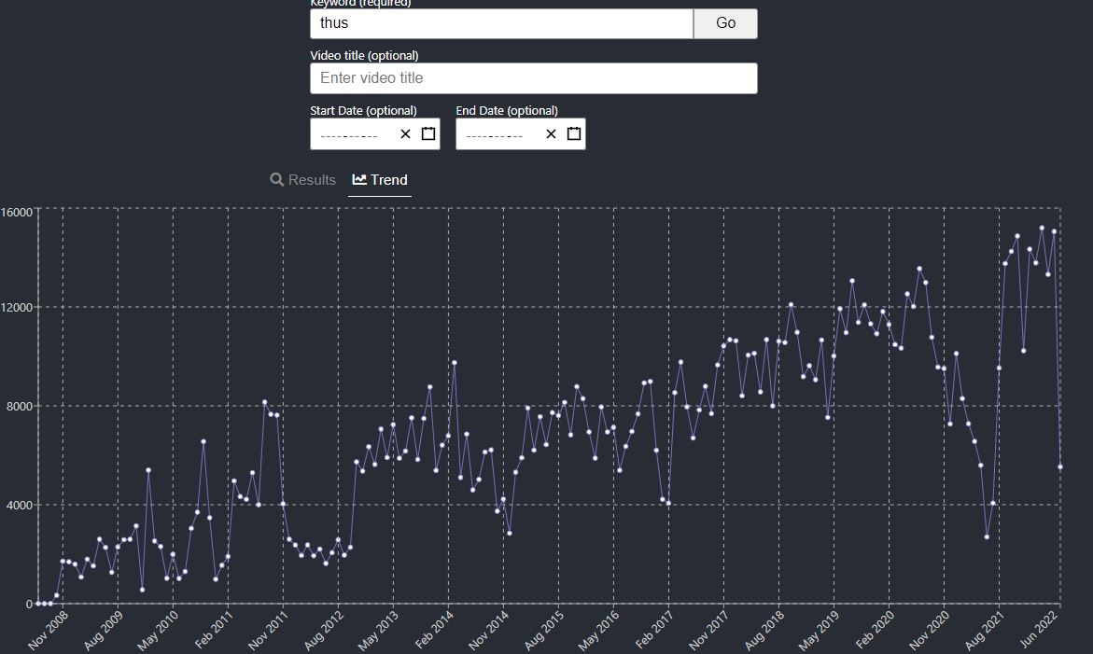Click the May 2010 x-axis label
This screenshot has width=1093, height=654.
click(x=158, y=631)
